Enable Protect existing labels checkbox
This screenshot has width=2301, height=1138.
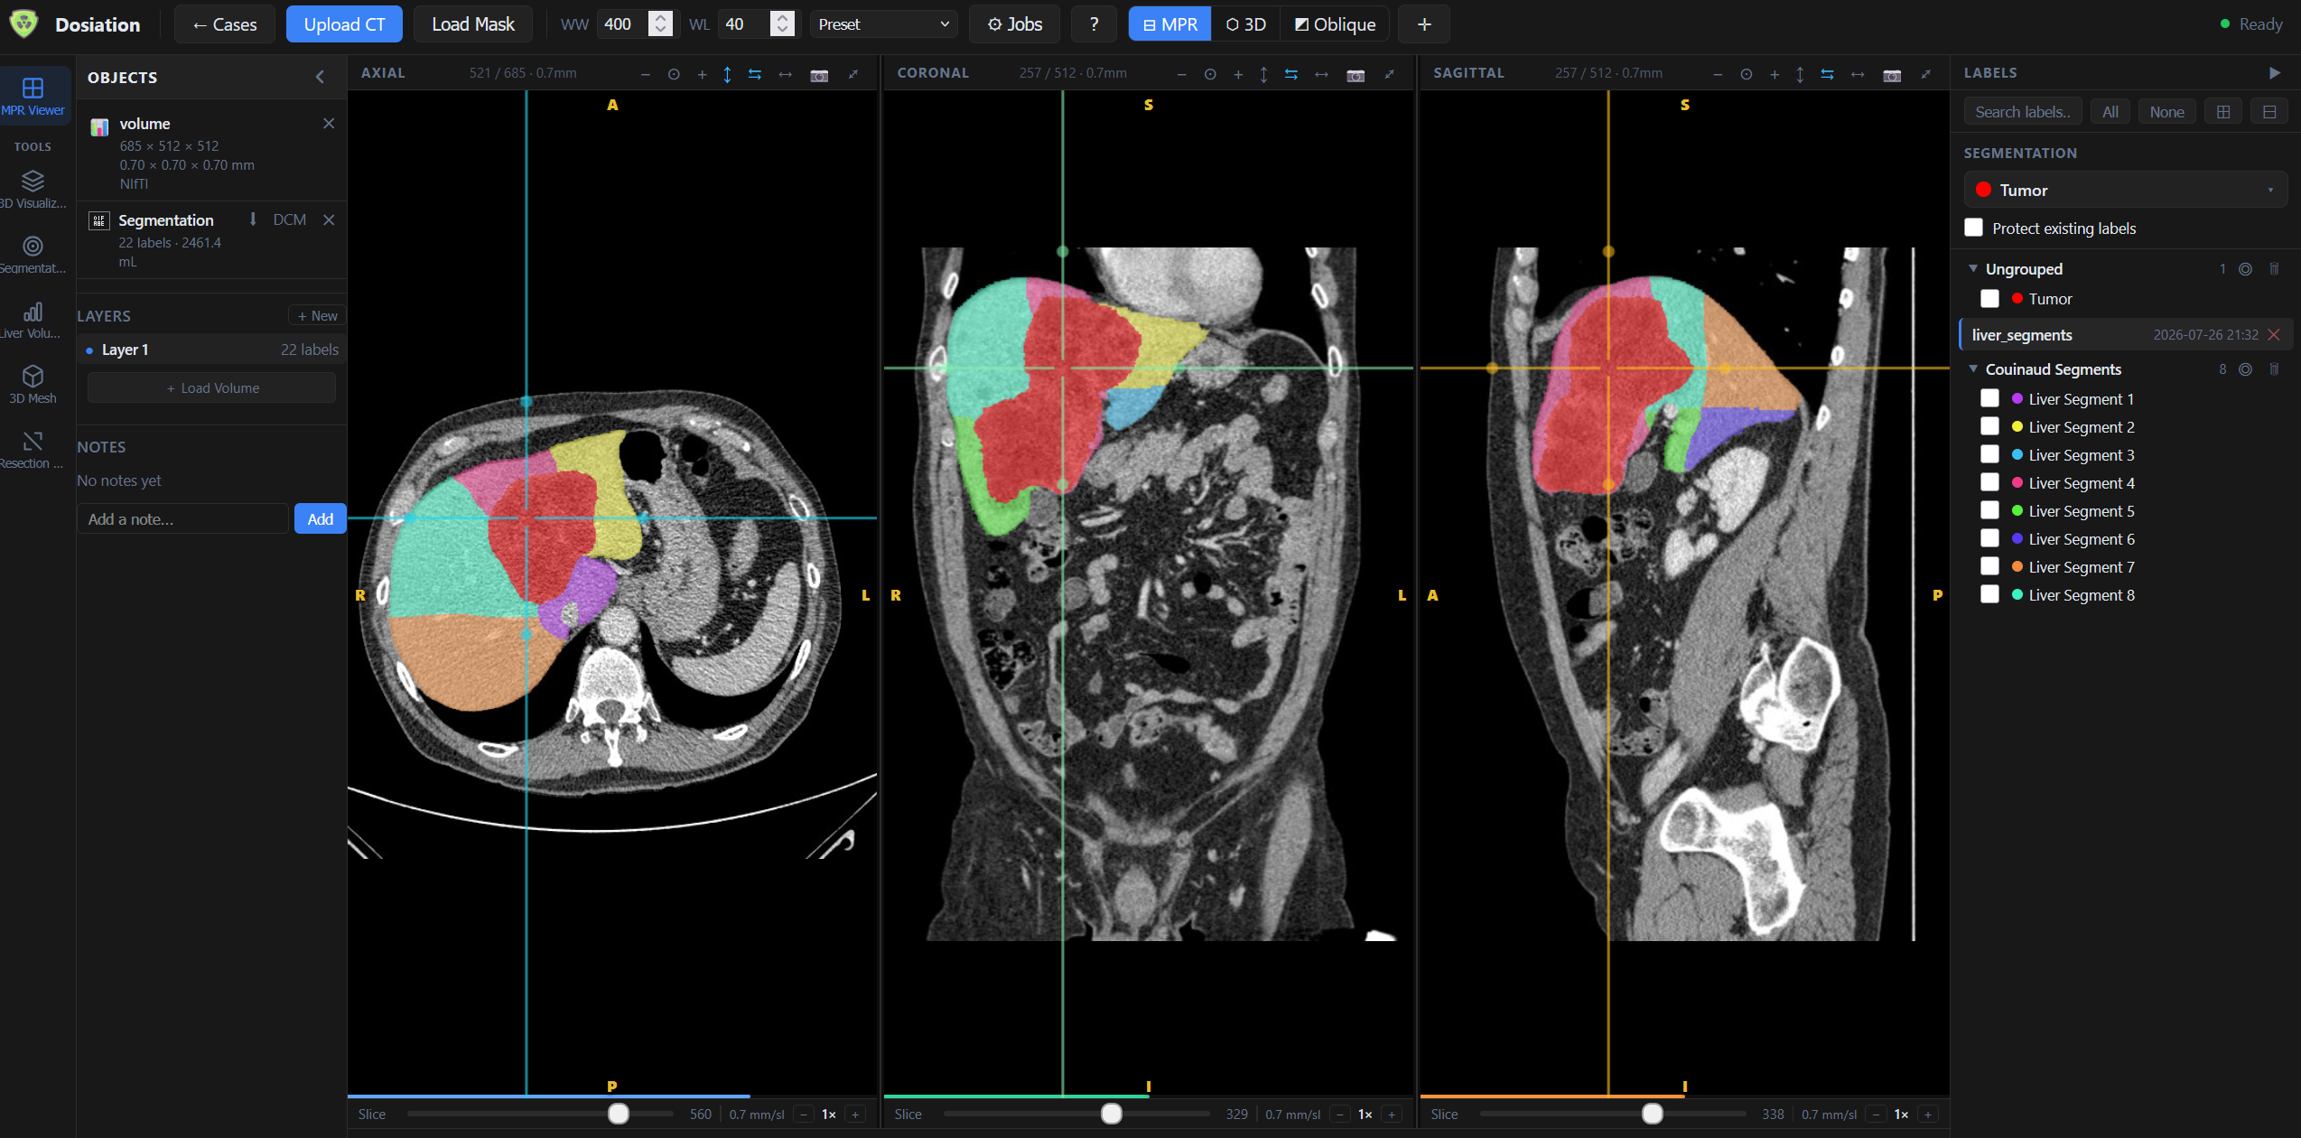[1974, 228]
